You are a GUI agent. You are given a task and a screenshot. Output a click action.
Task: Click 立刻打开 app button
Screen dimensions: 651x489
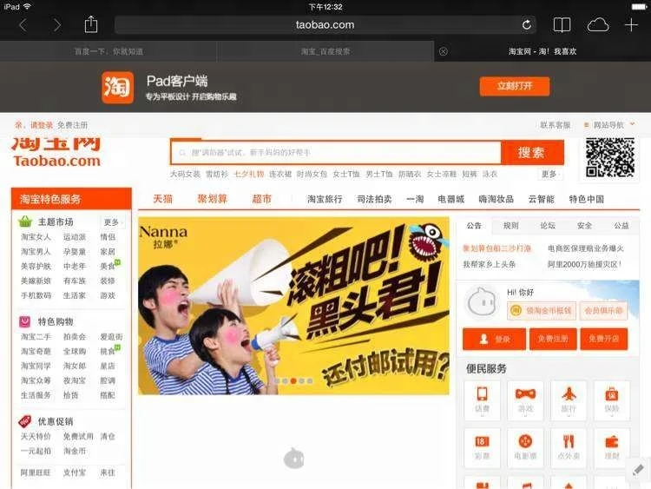[x=515, y=86]
